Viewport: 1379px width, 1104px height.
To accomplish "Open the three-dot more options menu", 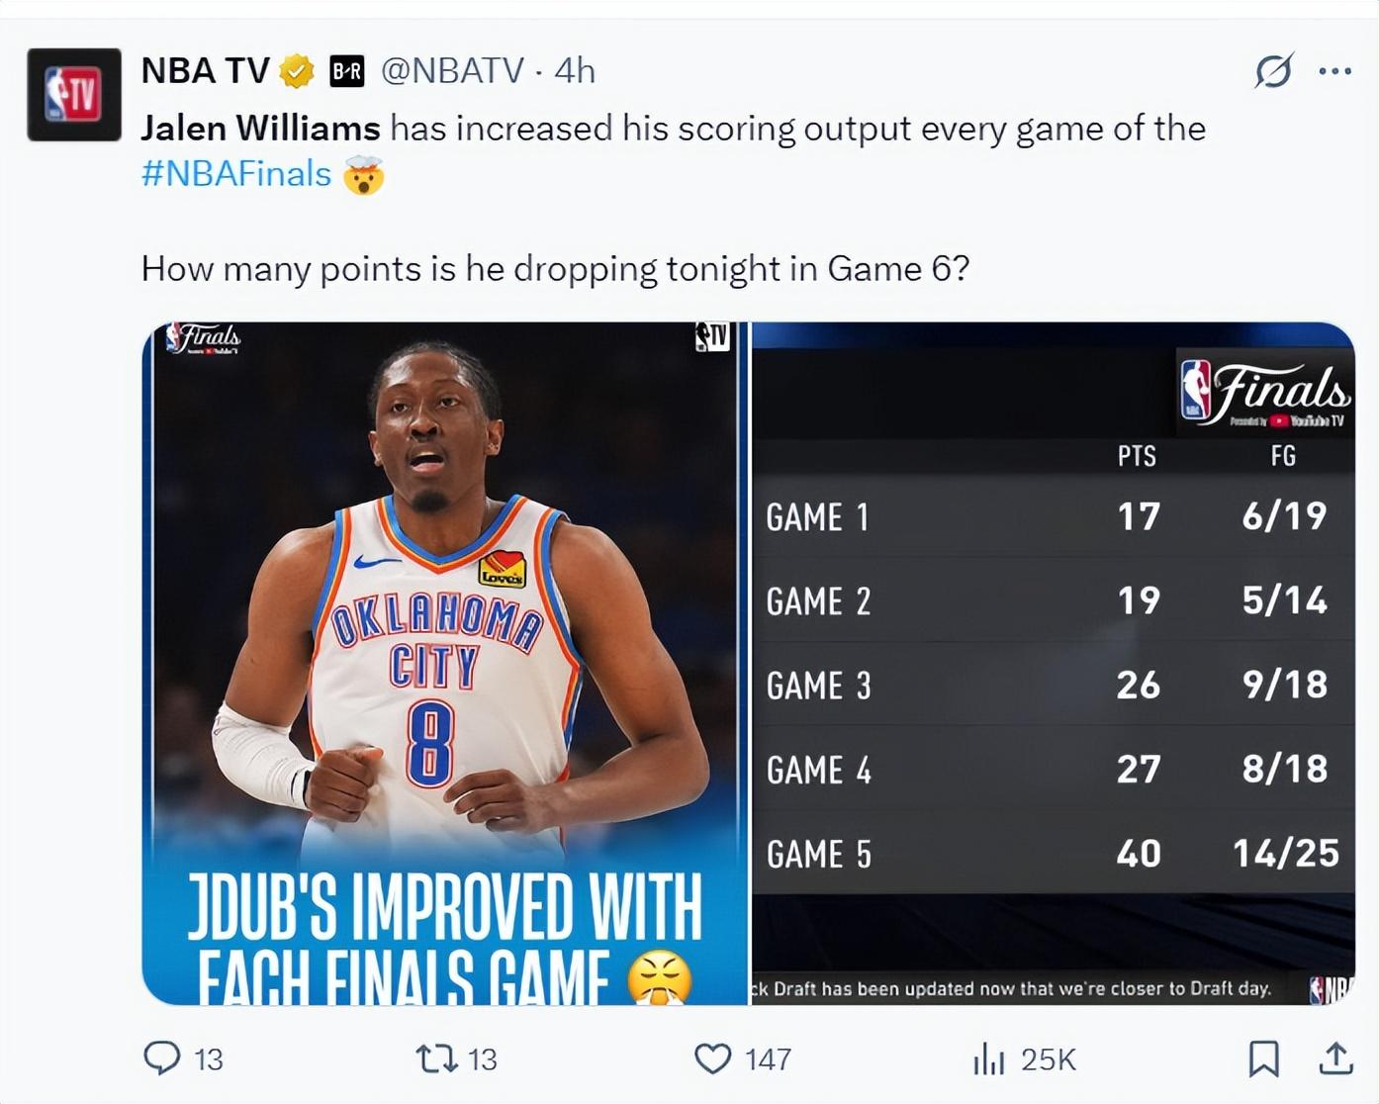I will click(x=1335, y=71).
